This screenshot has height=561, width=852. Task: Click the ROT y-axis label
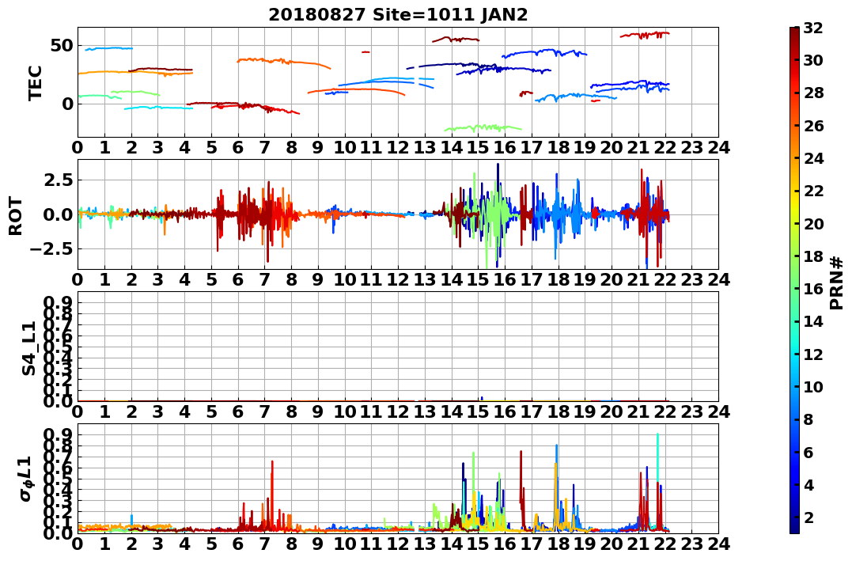16,216
